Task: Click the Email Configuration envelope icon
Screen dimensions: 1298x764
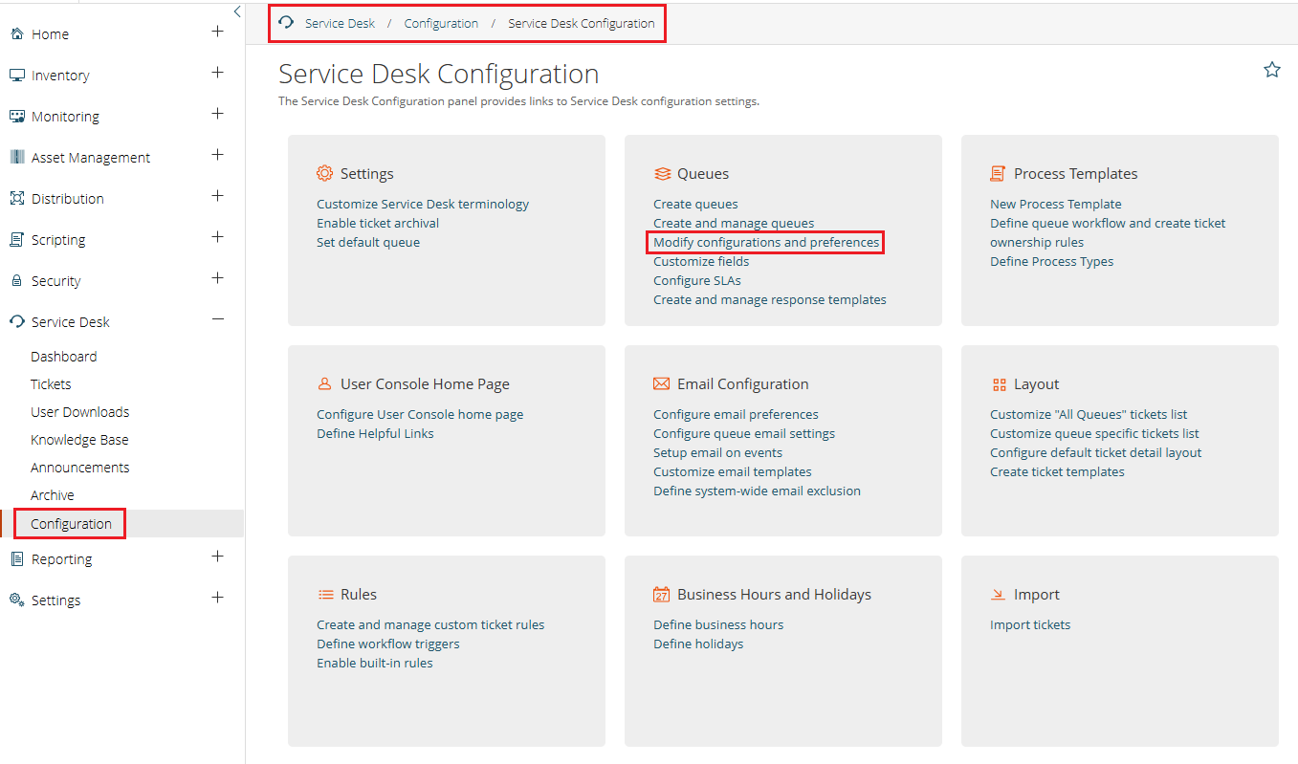Action: coord(662,383)
